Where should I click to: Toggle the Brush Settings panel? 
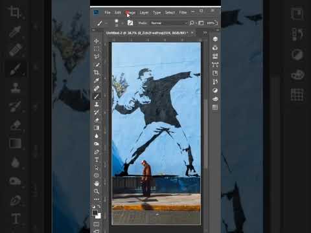130,23
